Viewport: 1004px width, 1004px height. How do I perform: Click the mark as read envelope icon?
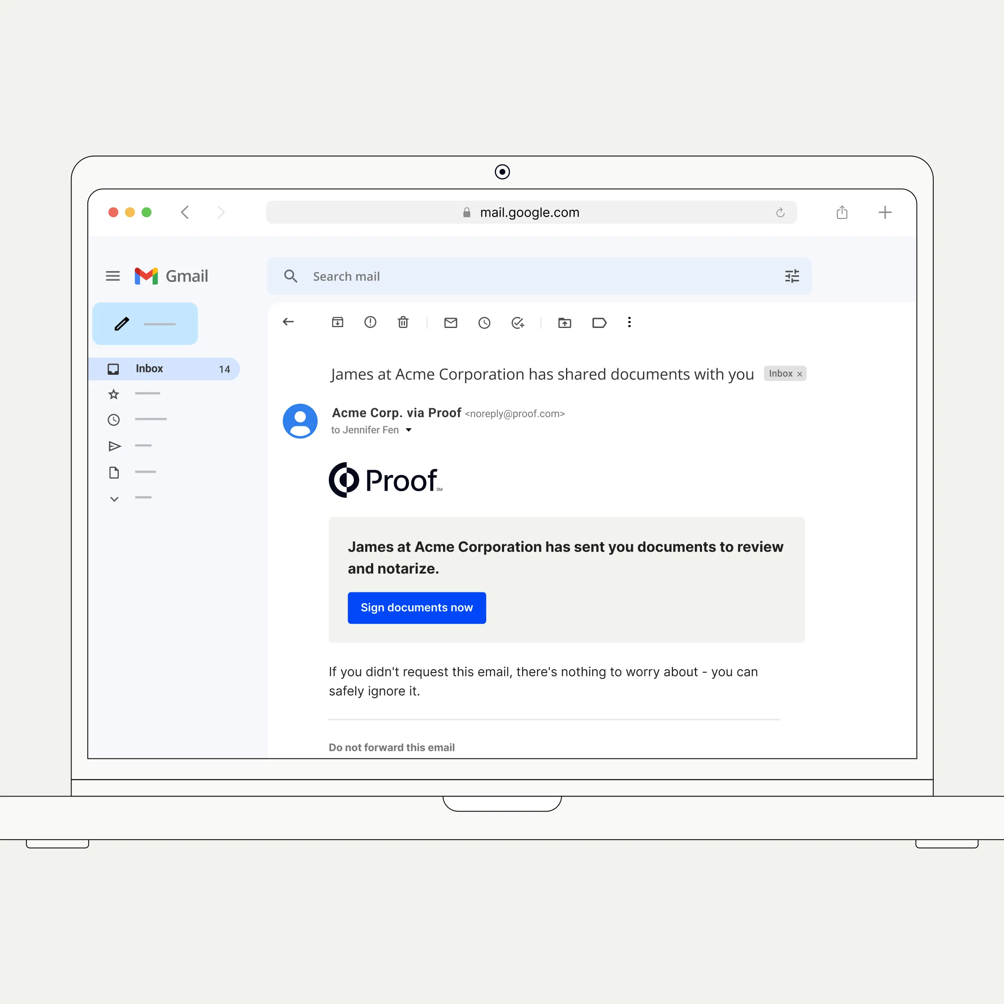click(450, 322)
